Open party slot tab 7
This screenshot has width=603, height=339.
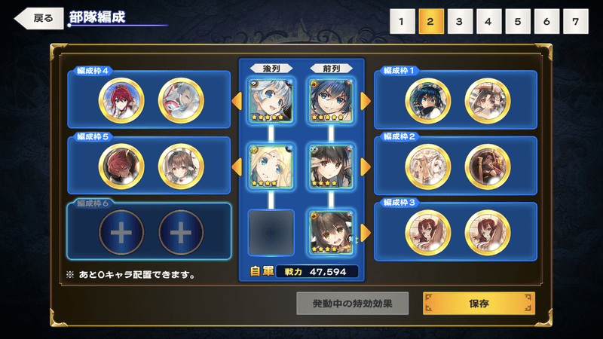(575, 22)
